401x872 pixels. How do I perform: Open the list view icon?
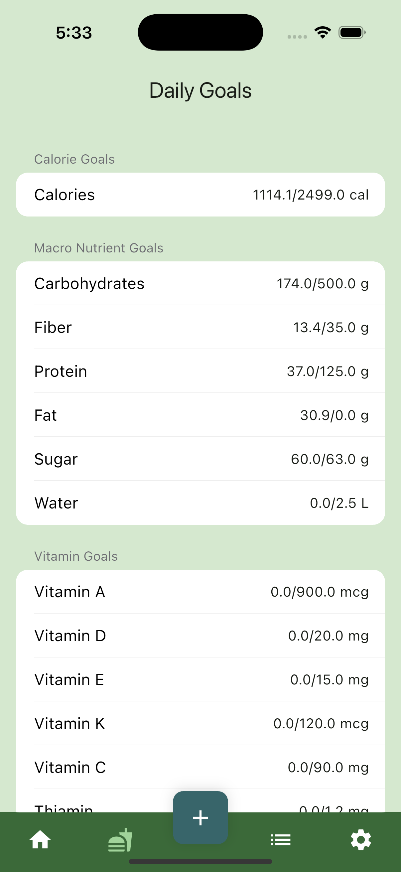point(281,839)
